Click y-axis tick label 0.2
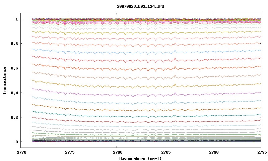Image resolution: width=268 pixels, height=161 pixels. point(14,117)
